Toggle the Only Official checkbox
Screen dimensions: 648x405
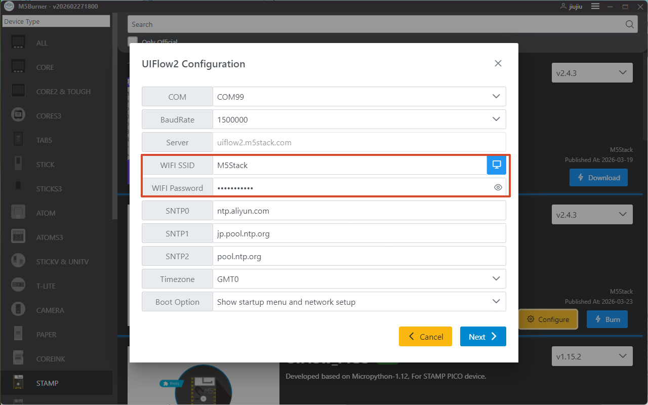[x=133, y=42]
